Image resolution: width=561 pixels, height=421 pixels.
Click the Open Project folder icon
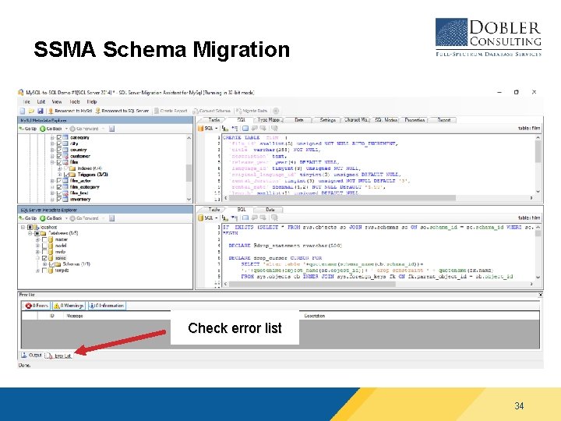[31, 111]
